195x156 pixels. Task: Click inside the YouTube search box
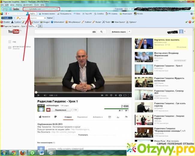63,32
